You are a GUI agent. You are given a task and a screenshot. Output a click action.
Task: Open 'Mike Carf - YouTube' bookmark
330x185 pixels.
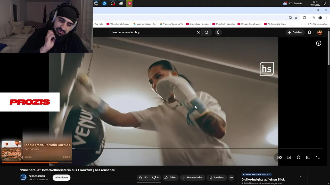pyautogui.click(x=224, y=24)
